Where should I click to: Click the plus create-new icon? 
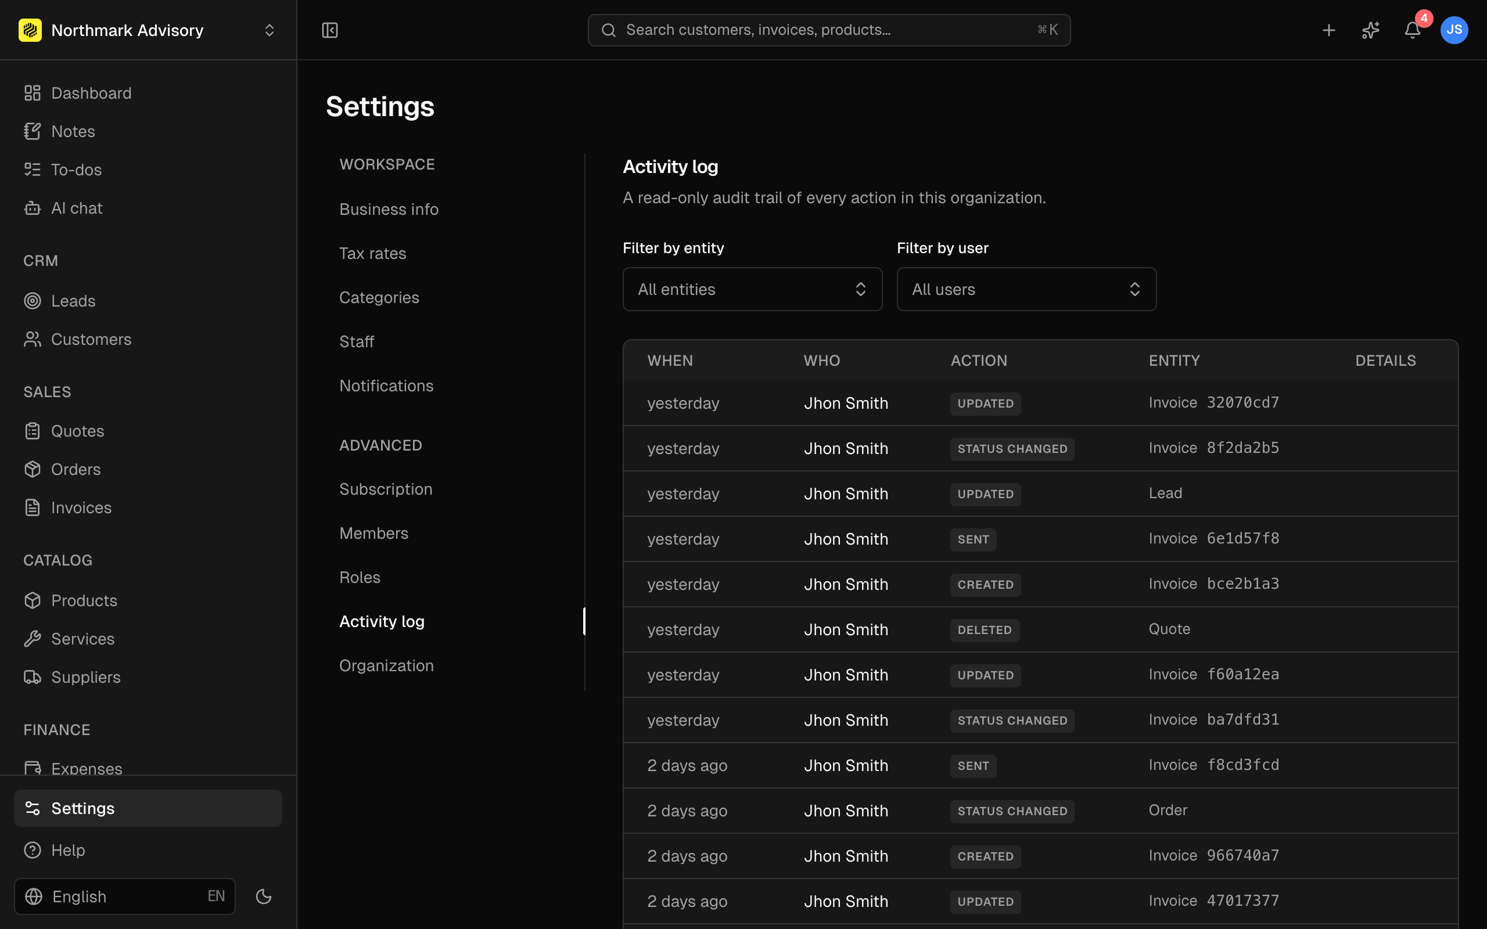[1328, 30]
